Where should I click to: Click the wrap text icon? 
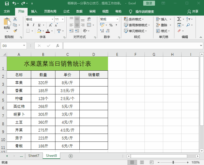point(89,19)
